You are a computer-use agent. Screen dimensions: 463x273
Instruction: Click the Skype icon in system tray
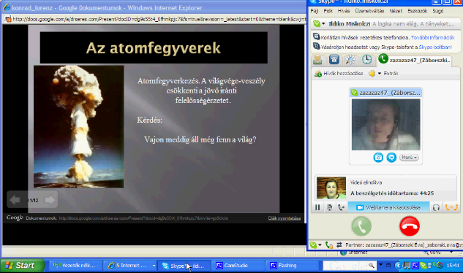[424, 265]
